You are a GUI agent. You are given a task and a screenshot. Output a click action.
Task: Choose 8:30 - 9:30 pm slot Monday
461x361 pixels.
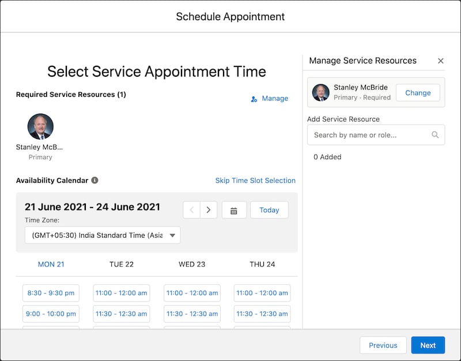coord(51,293)
